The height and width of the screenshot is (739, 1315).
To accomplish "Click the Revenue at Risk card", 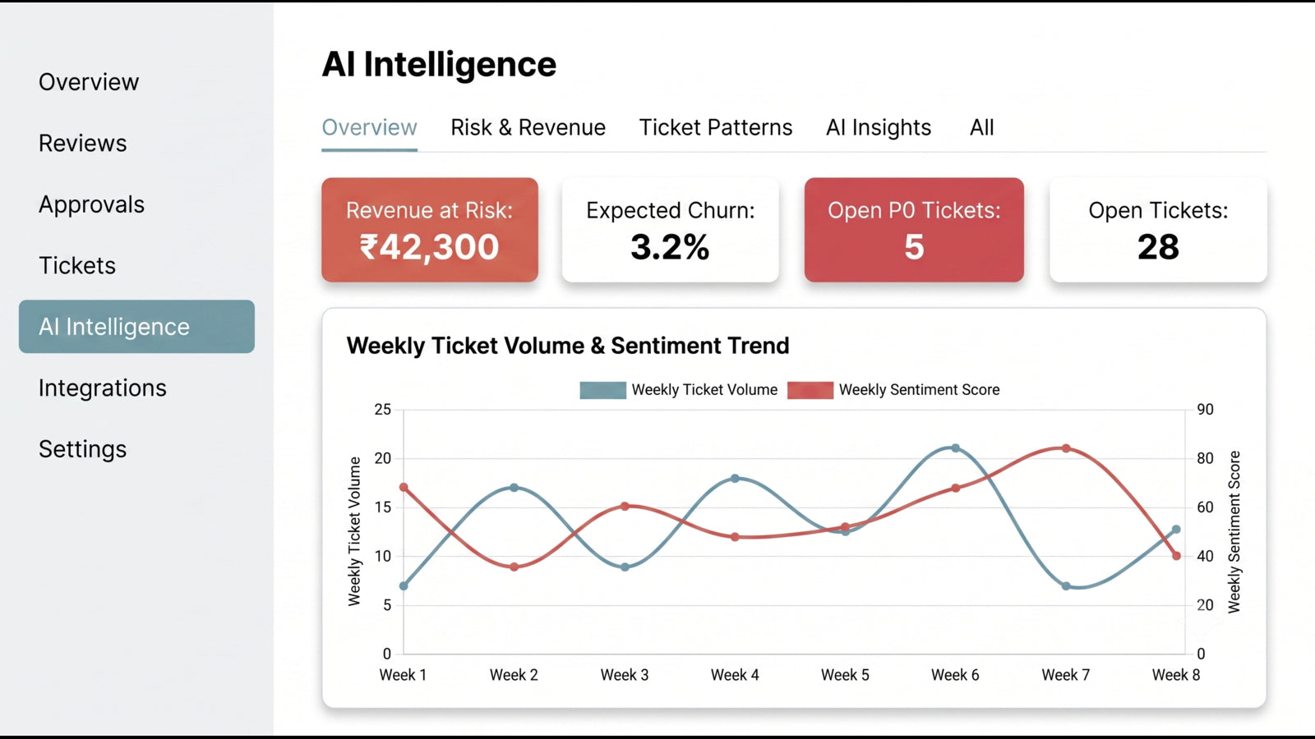I will [x=430, y=230].
